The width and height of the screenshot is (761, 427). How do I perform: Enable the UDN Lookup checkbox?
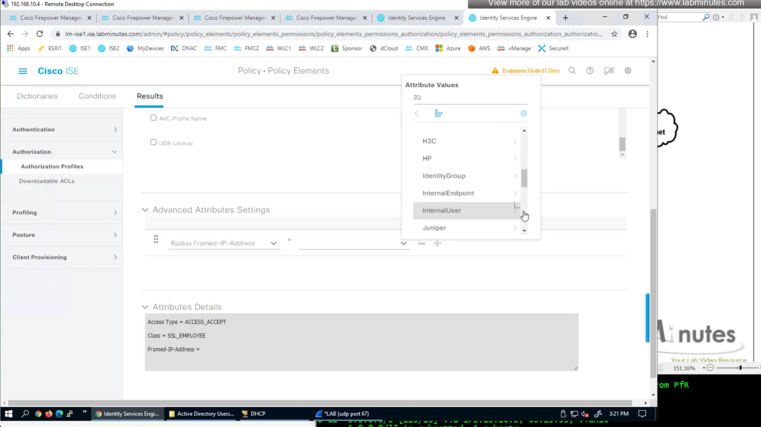[x=153, y=142]
